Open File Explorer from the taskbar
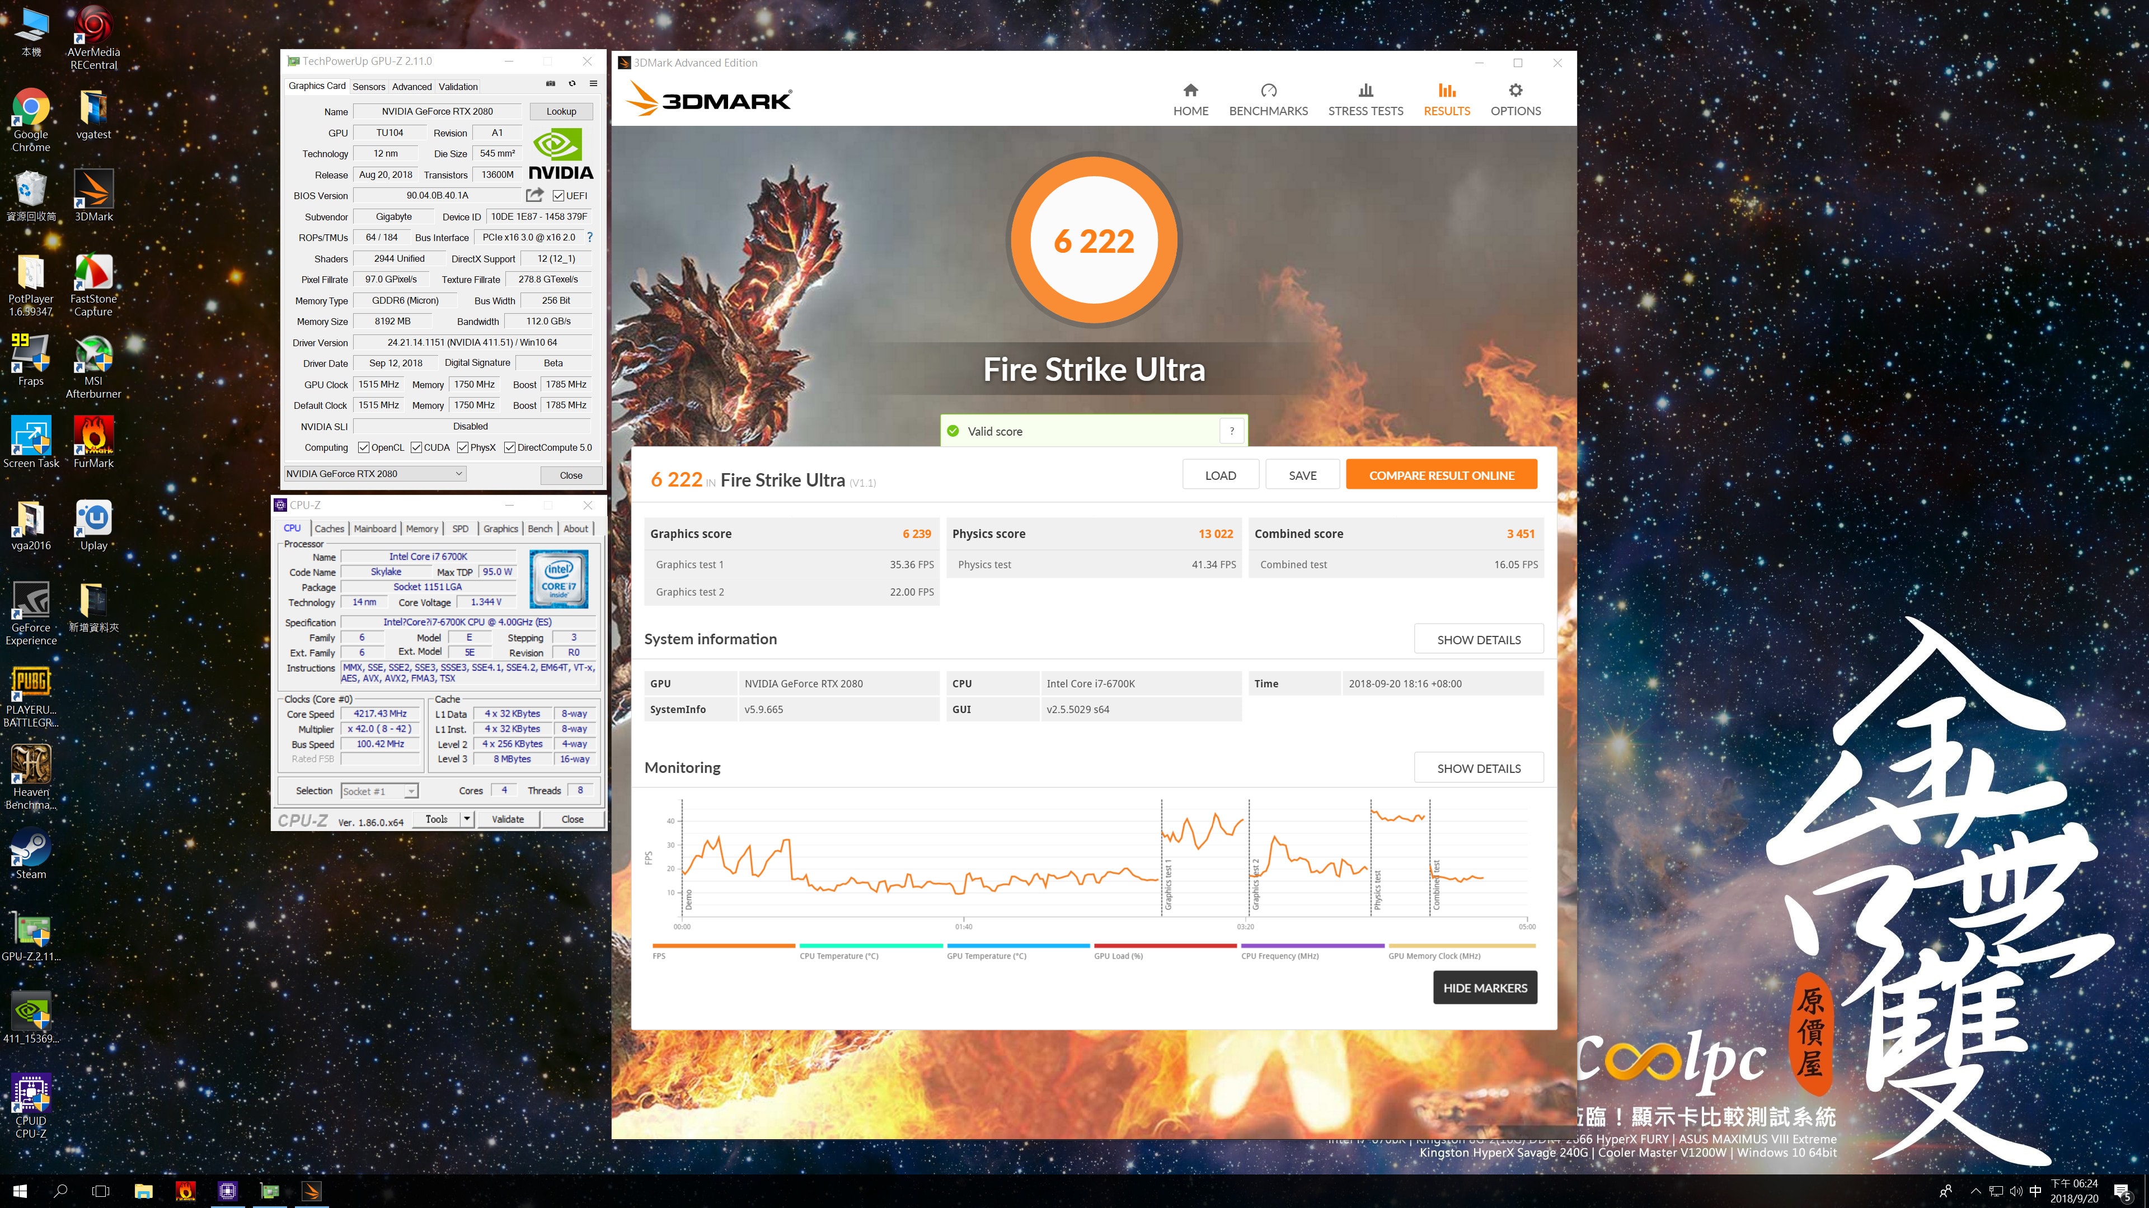The image size is (2149, 1208). (143, 1191)
